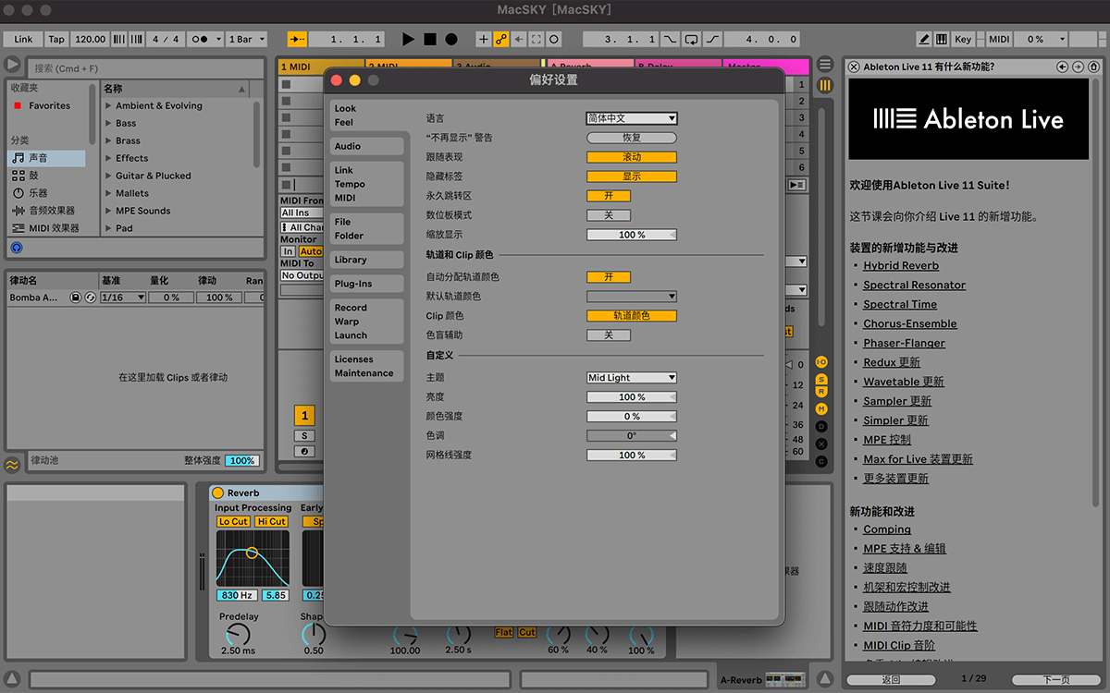Toggle Draw Mode pencil icon
Viewport: 1110px width, 693px height.
coord(924,40)
